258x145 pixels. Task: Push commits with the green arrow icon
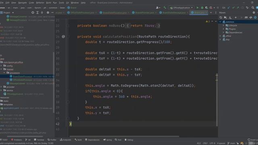[x=238, y=8]
